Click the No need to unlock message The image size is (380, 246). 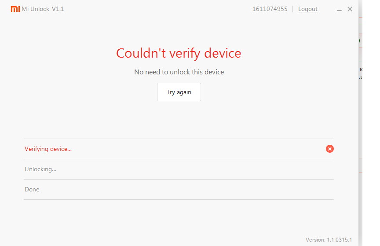point(179,72)
